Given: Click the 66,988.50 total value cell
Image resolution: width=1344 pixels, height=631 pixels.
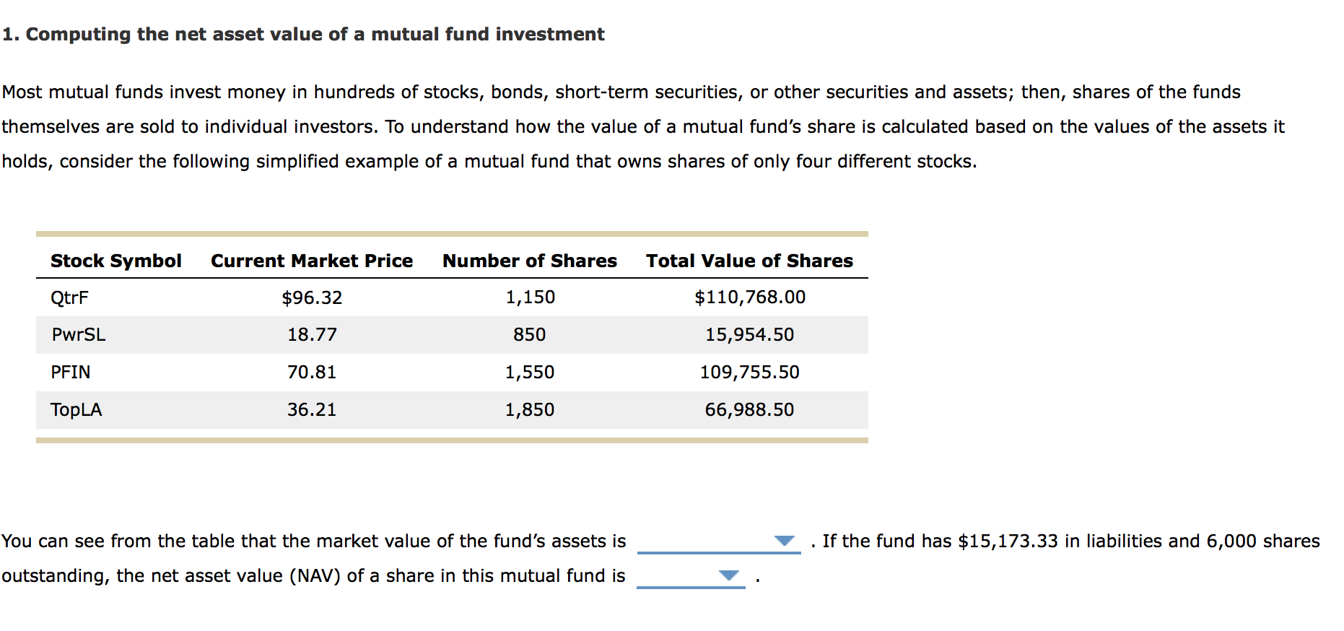Looking at the screenshot, I should [x=749, y=410].
